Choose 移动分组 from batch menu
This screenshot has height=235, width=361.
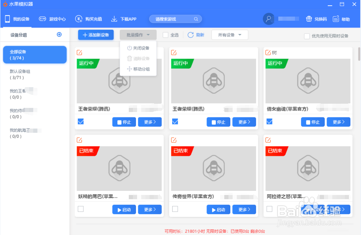pyautogui.click(x=138, y=69)
